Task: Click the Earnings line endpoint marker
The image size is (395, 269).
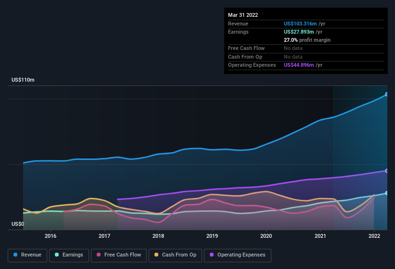Action: [387, 193]
